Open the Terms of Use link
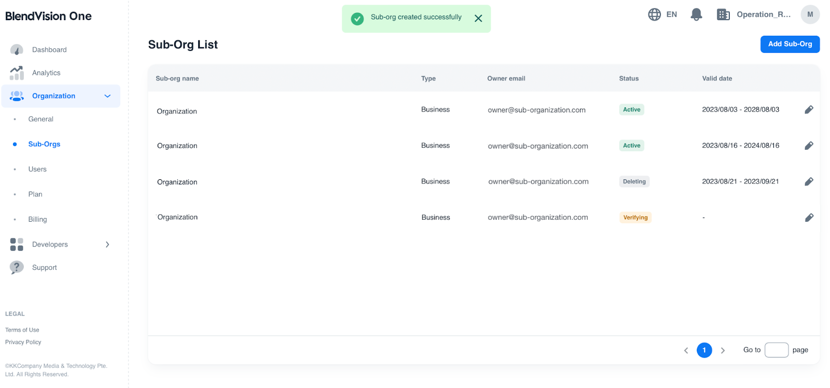The width and height of the screenshot is (830, 388). pyautogui.click(x=22, y=330)
